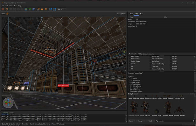Add a new entity property with plus icon
Image resolution: width=196 pixels, height=126 pixels.
129,54
